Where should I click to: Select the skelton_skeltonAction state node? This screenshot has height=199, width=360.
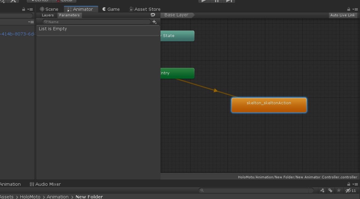pyautogui.click(x=269, y=105)
